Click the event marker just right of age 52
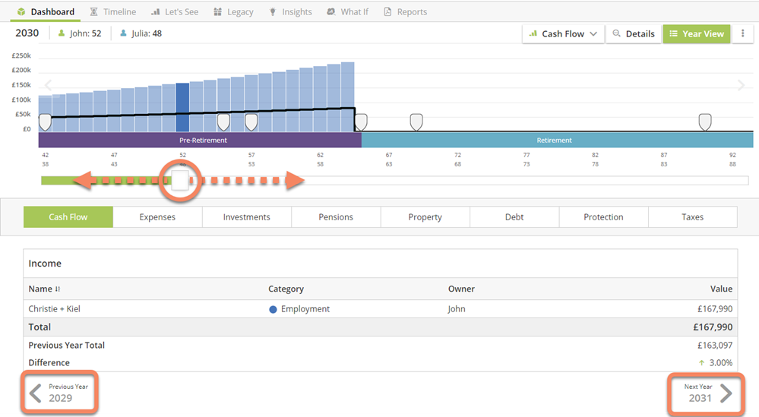The width and height of the screenshot is (759, 417). pyautogui.click(x=223, y=122)
